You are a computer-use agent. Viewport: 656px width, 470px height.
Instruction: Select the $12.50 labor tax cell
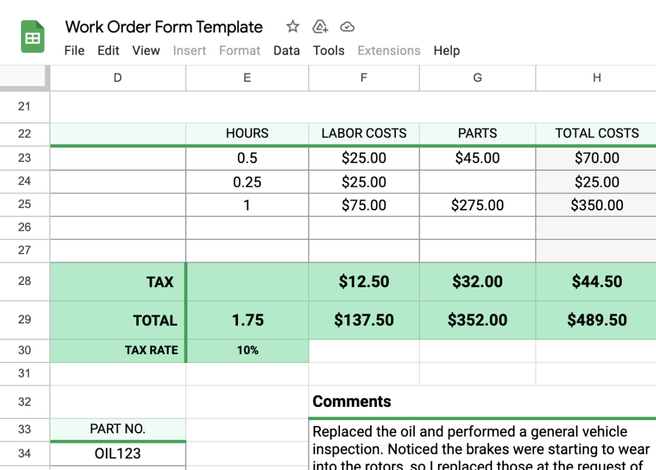[x=364, y=282]
